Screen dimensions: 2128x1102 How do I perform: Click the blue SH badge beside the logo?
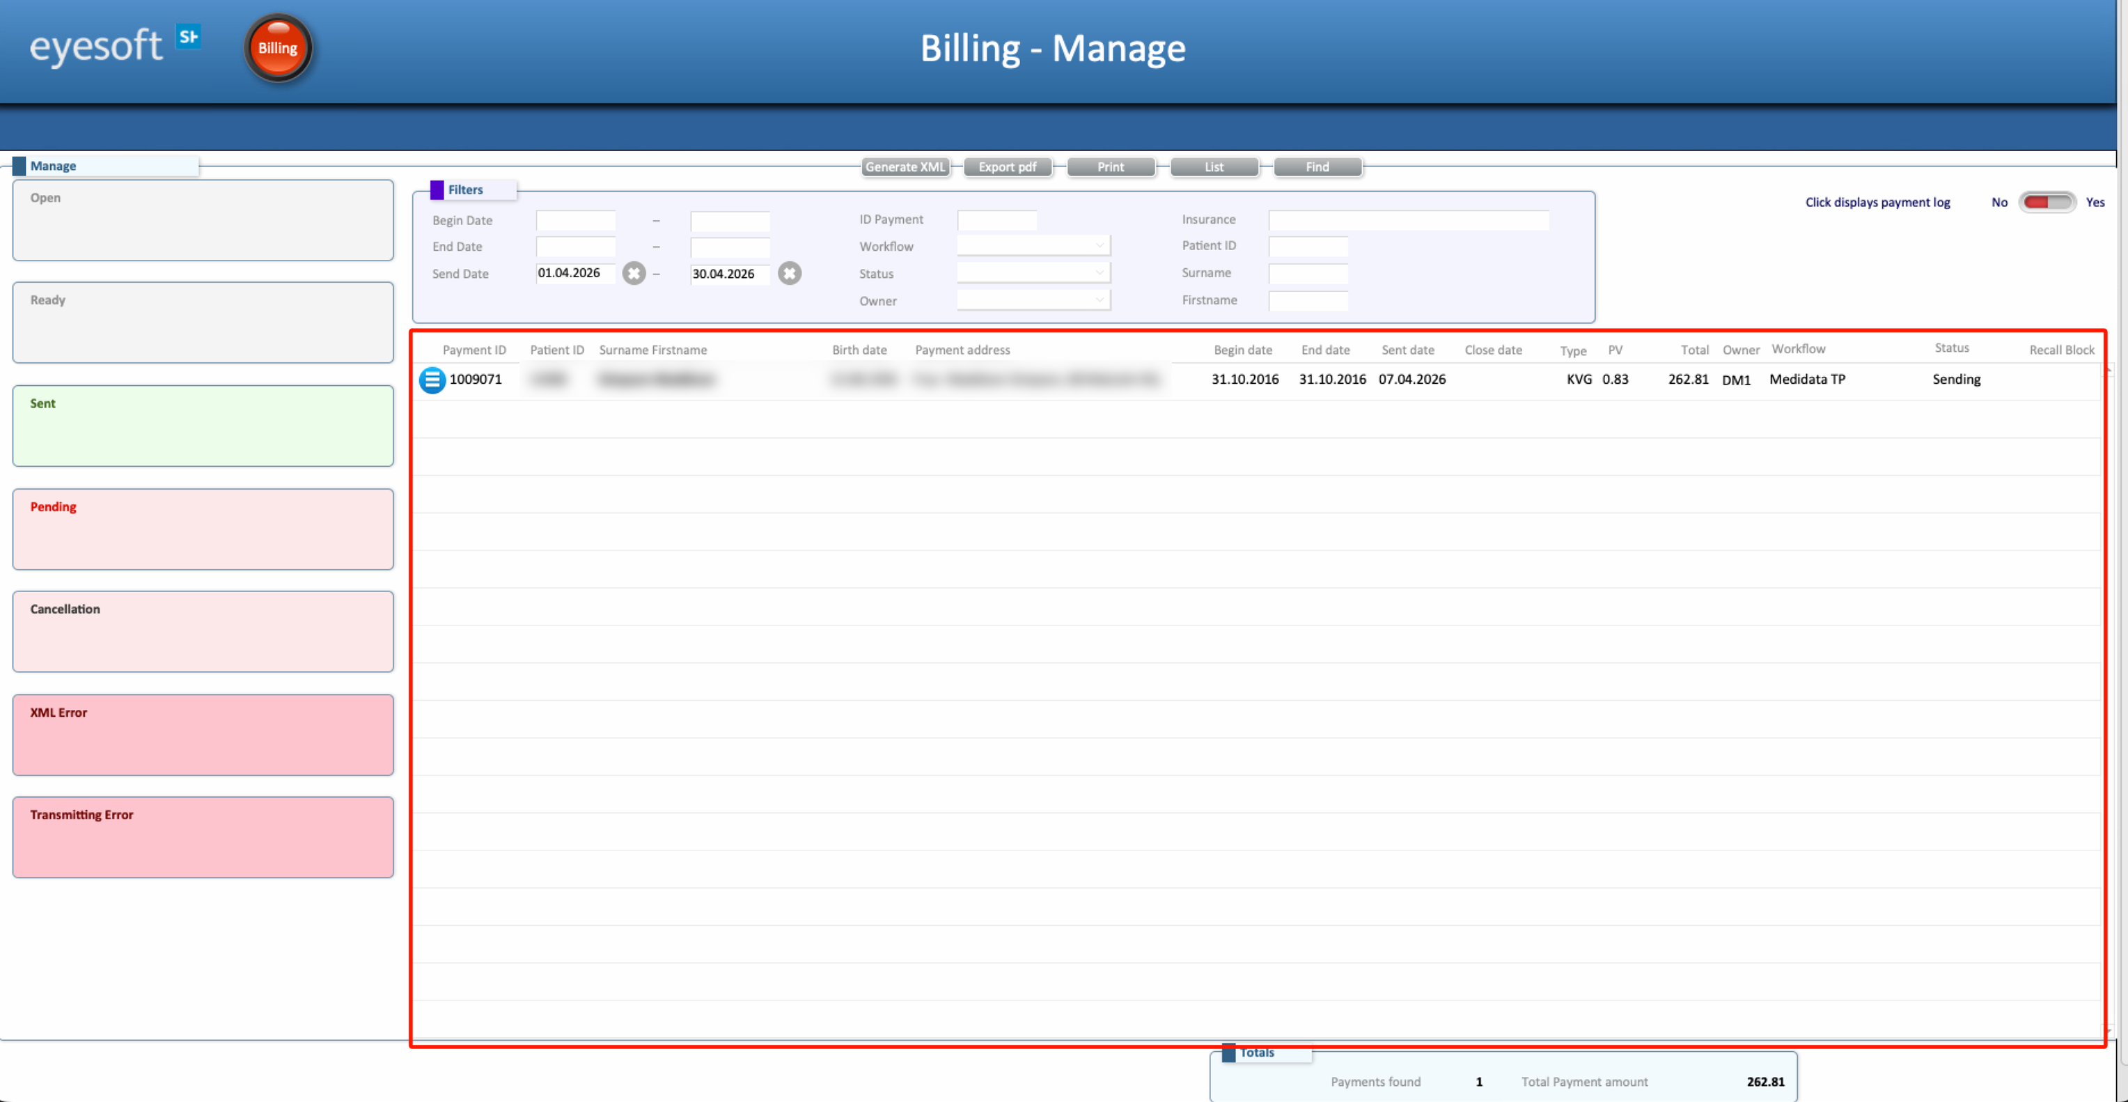(x=188, y=36)
